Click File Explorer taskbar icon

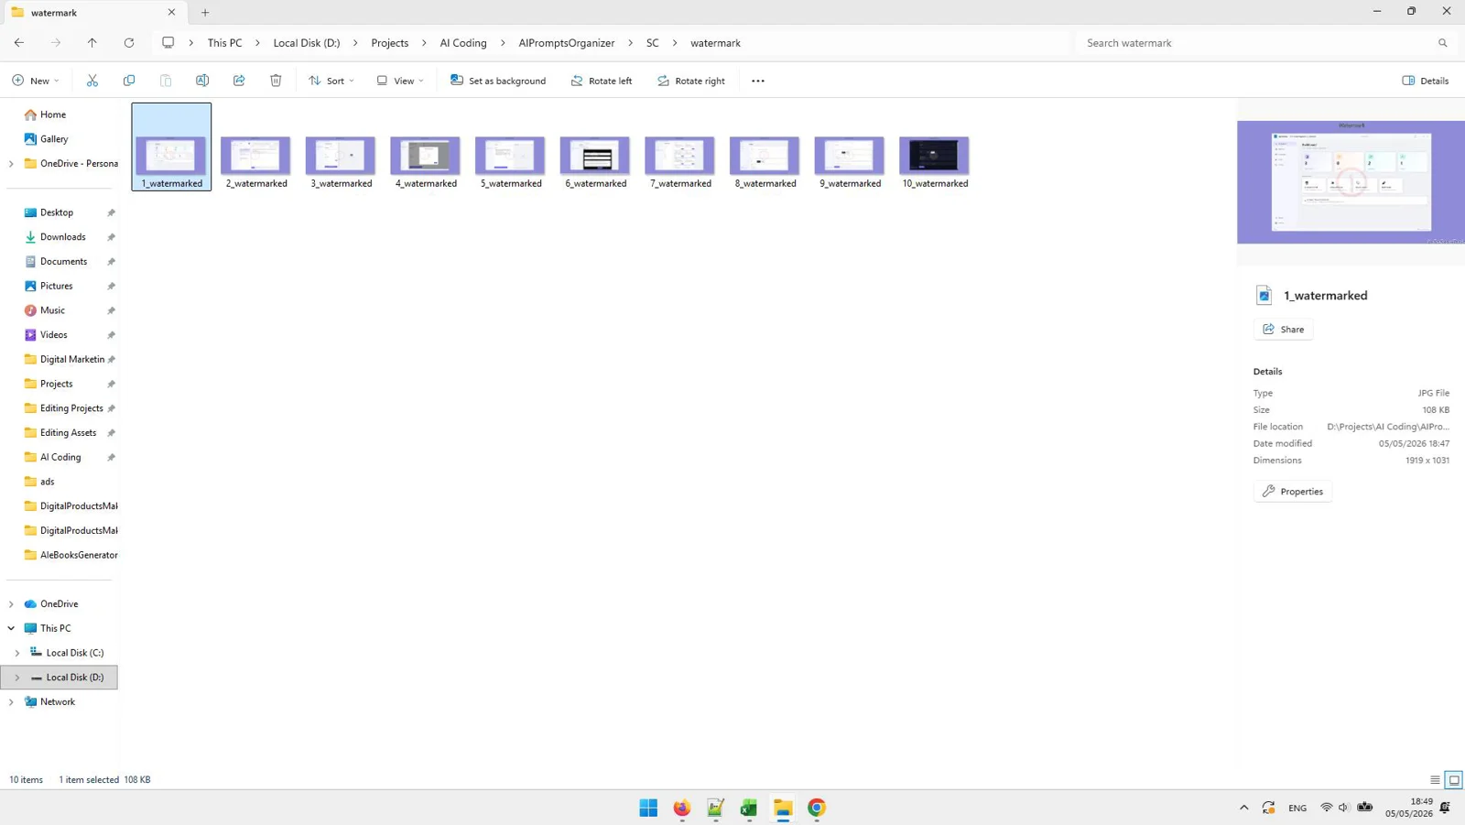(x=783, y=808)
